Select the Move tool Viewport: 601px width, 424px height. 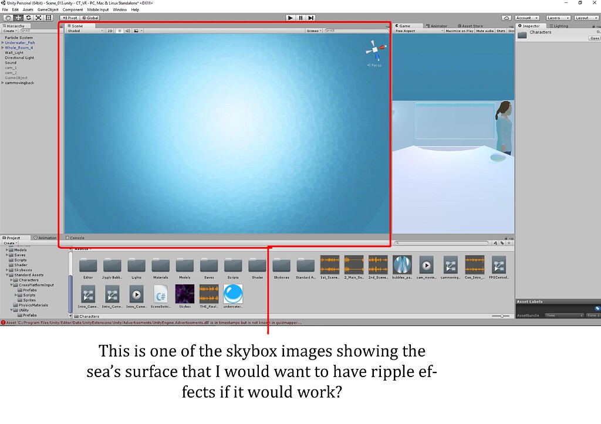coord(19,18)
